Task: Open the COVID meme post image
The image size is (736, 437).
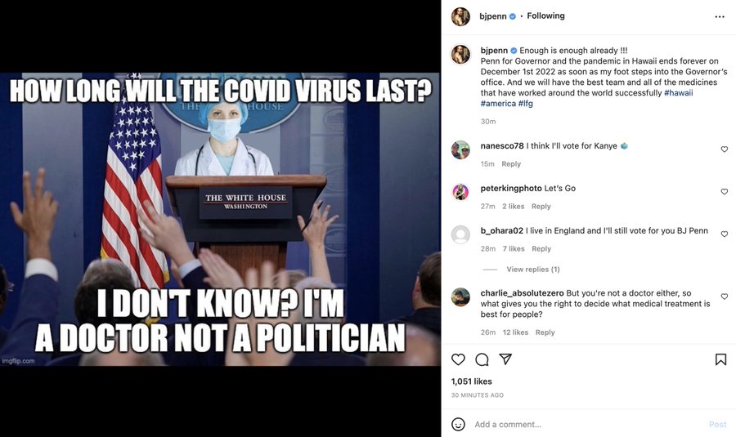Action: [x=220, y=219]
